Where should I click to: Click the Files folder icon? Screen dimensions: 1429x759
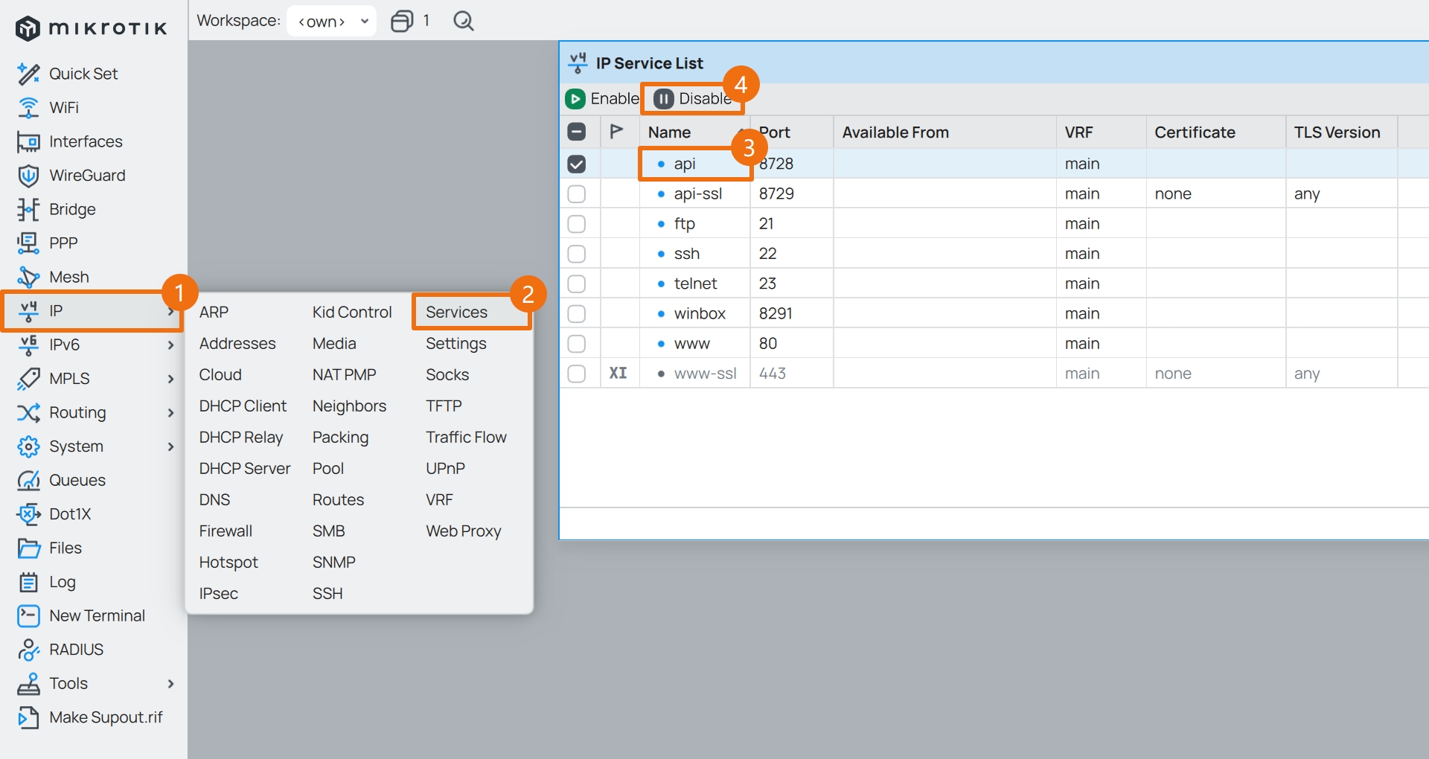tap(28, 548)
